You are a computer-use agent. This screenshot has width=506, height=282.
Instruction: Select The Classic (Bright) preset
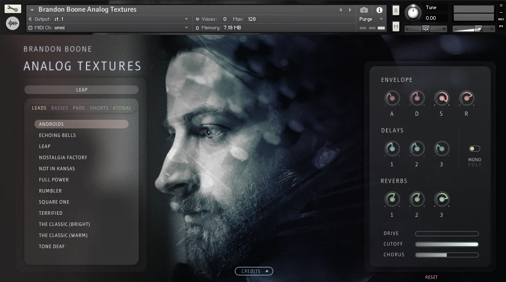click(x=64, y=224)
